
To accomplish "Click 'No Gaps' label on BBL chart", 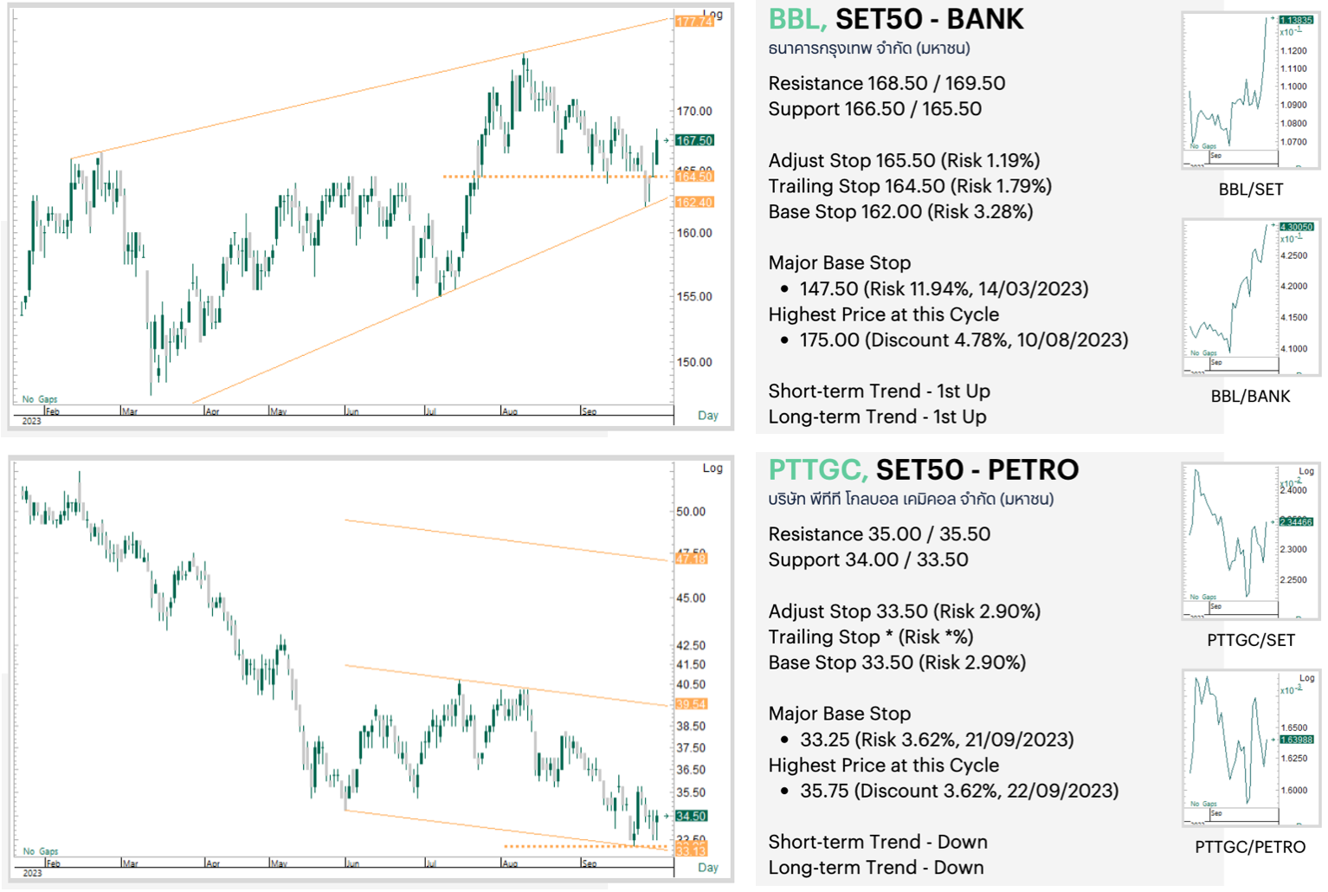I will tap(40, 399).
